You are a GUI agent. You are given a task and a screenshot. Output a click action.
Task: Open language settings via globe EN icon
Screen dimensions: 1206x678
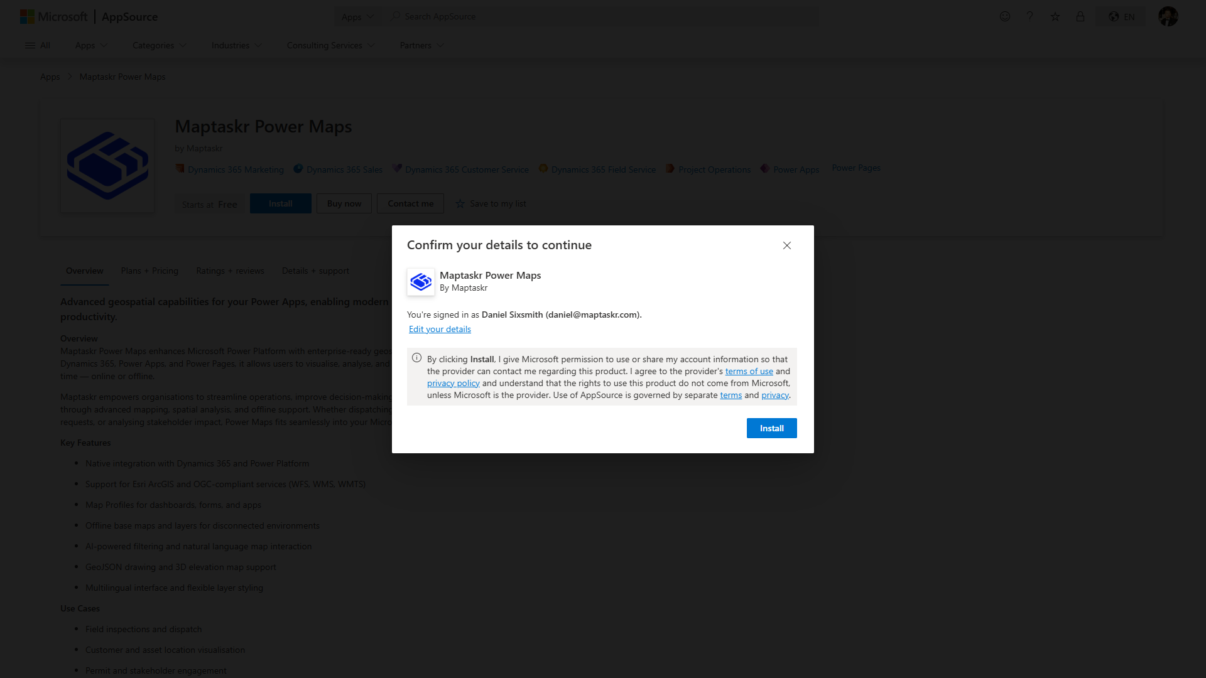[1121, 16]
